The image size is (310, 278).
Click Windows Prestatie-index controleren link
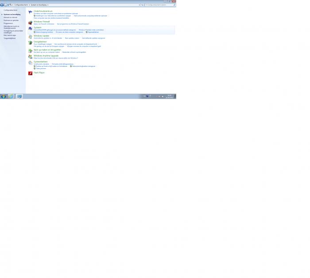click(91, 30)
